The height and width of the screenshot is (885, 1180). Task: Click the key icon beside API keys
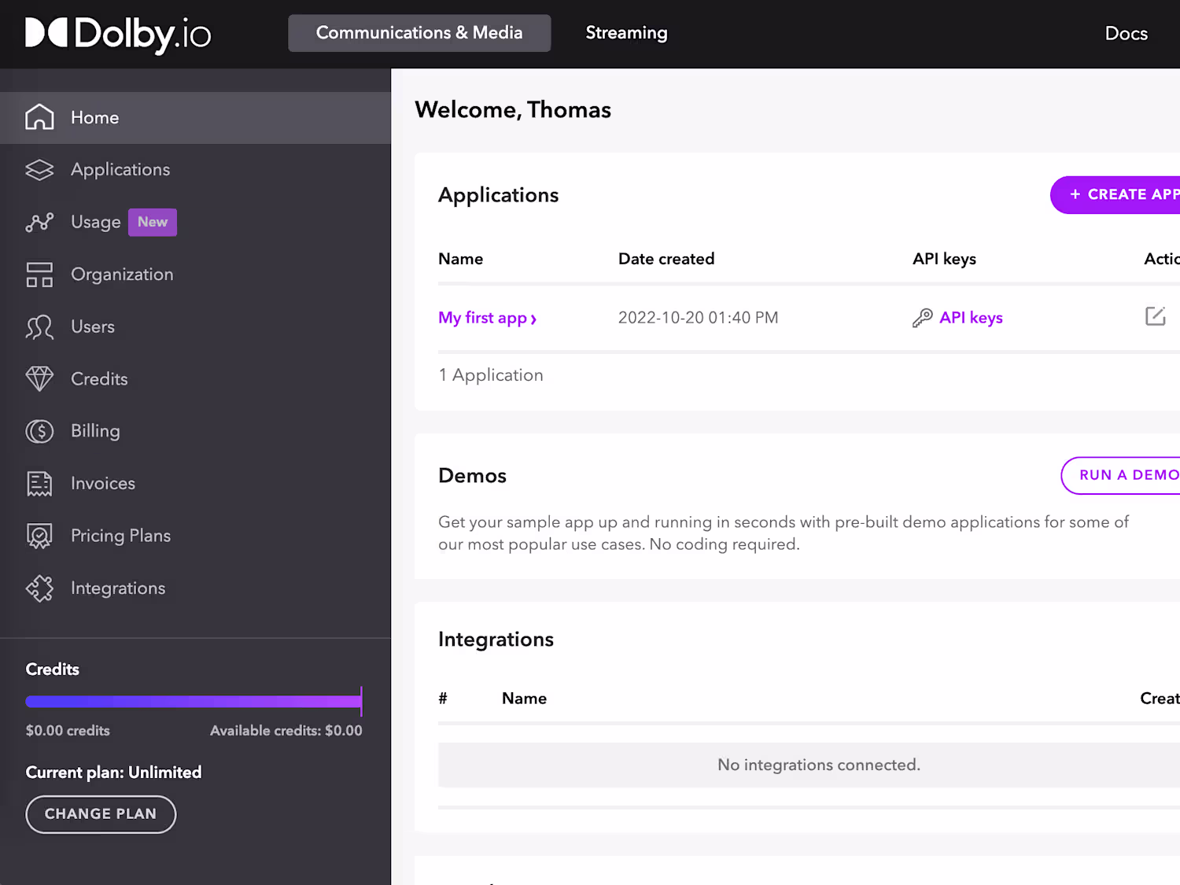click(922, 318)
